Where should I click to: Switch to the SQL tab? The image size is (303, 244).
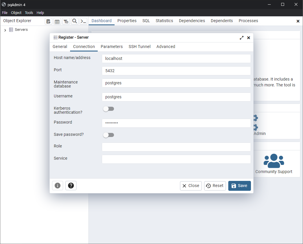pyautogui.click(x=146, y=21)
